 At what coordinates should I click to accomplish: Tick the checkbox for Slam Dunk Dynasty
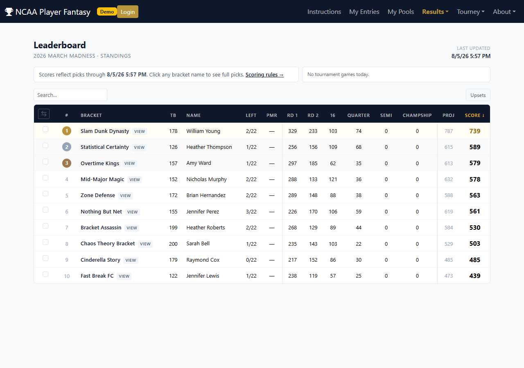click(45, 129)
